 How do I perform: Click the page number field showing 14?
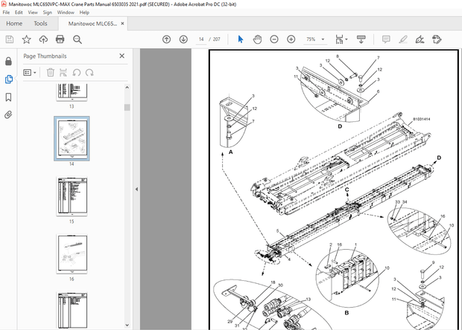click(x=201, y=39)
